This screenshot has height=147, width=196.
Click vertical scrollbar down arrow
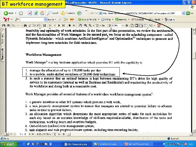click(x=194, y=131)
